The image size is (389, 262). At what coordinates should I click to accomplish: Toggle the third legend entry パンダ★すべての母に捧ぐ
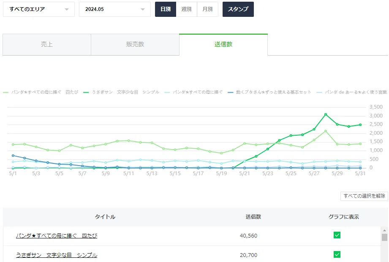point(193,92)
